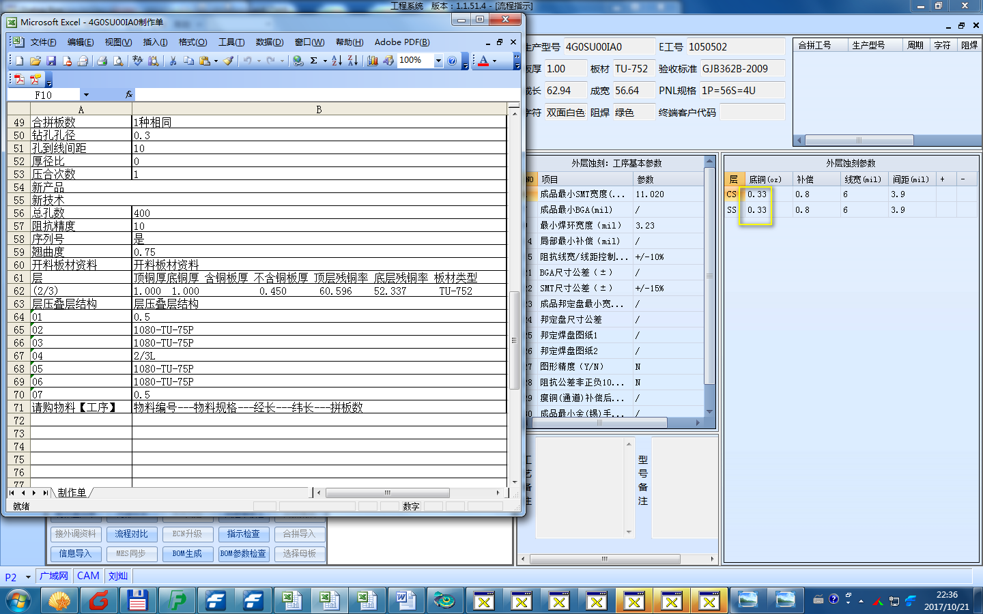Click the 指示检查 button

click(244, 534)
